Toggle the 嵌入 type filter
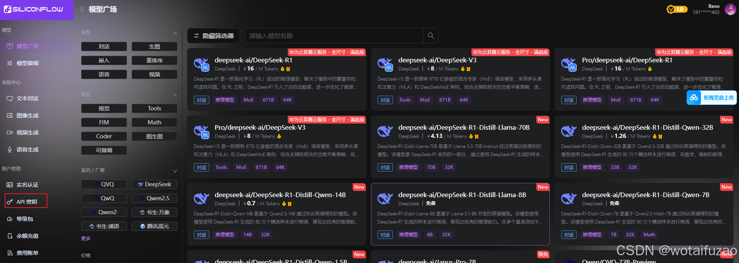This screenshot has width=739, height=263. [x=104, y=60]
